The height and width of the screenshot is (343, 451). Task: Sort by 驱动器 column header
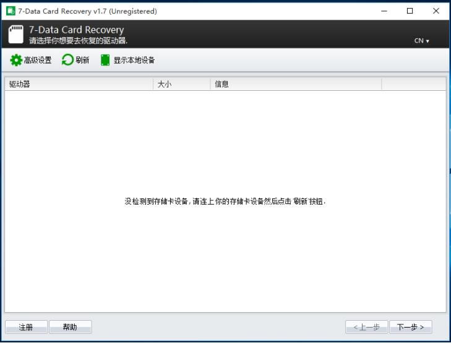79,84
